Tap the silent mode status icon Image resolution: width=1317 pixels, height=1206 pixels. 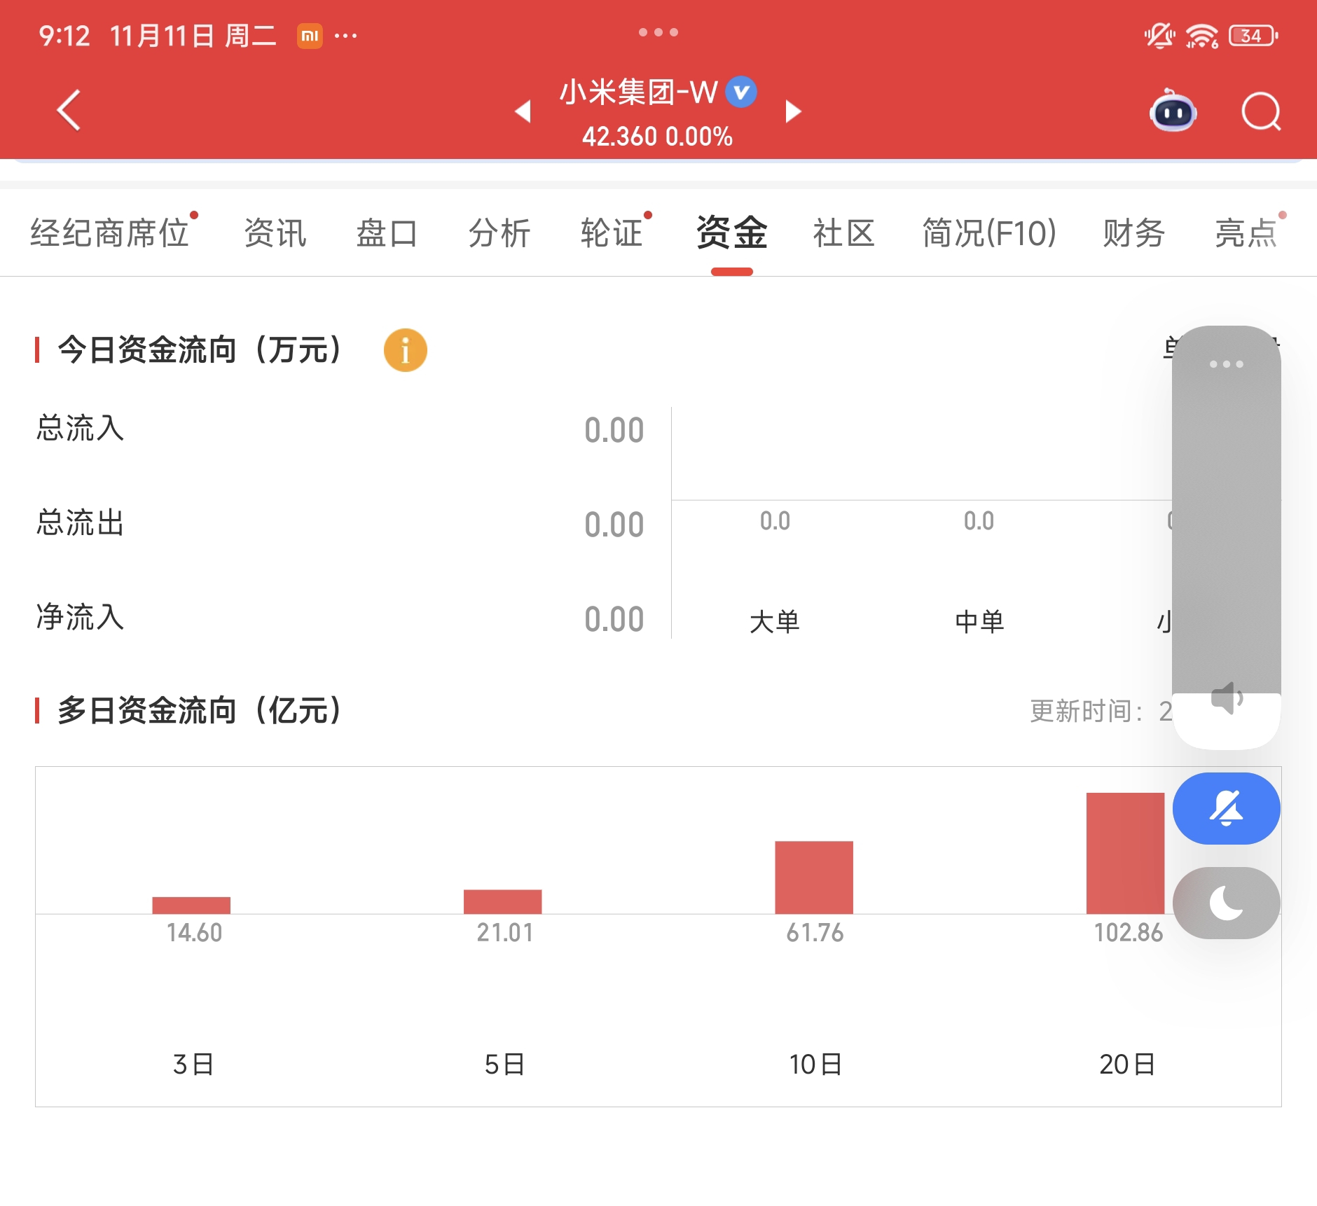pos(1159,35)
